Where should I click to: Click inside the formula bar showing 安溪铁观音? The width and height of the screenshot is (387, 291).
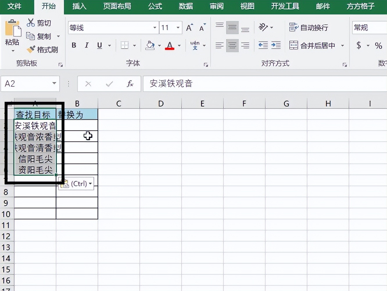[x=203, y=84]
